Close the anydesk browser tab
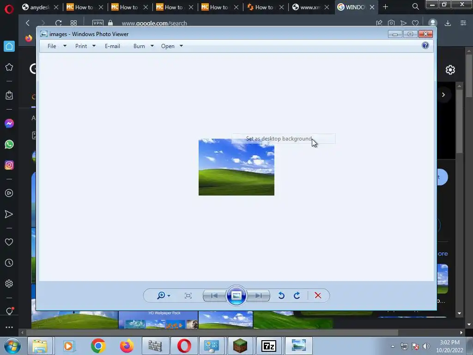 (56, 7)
